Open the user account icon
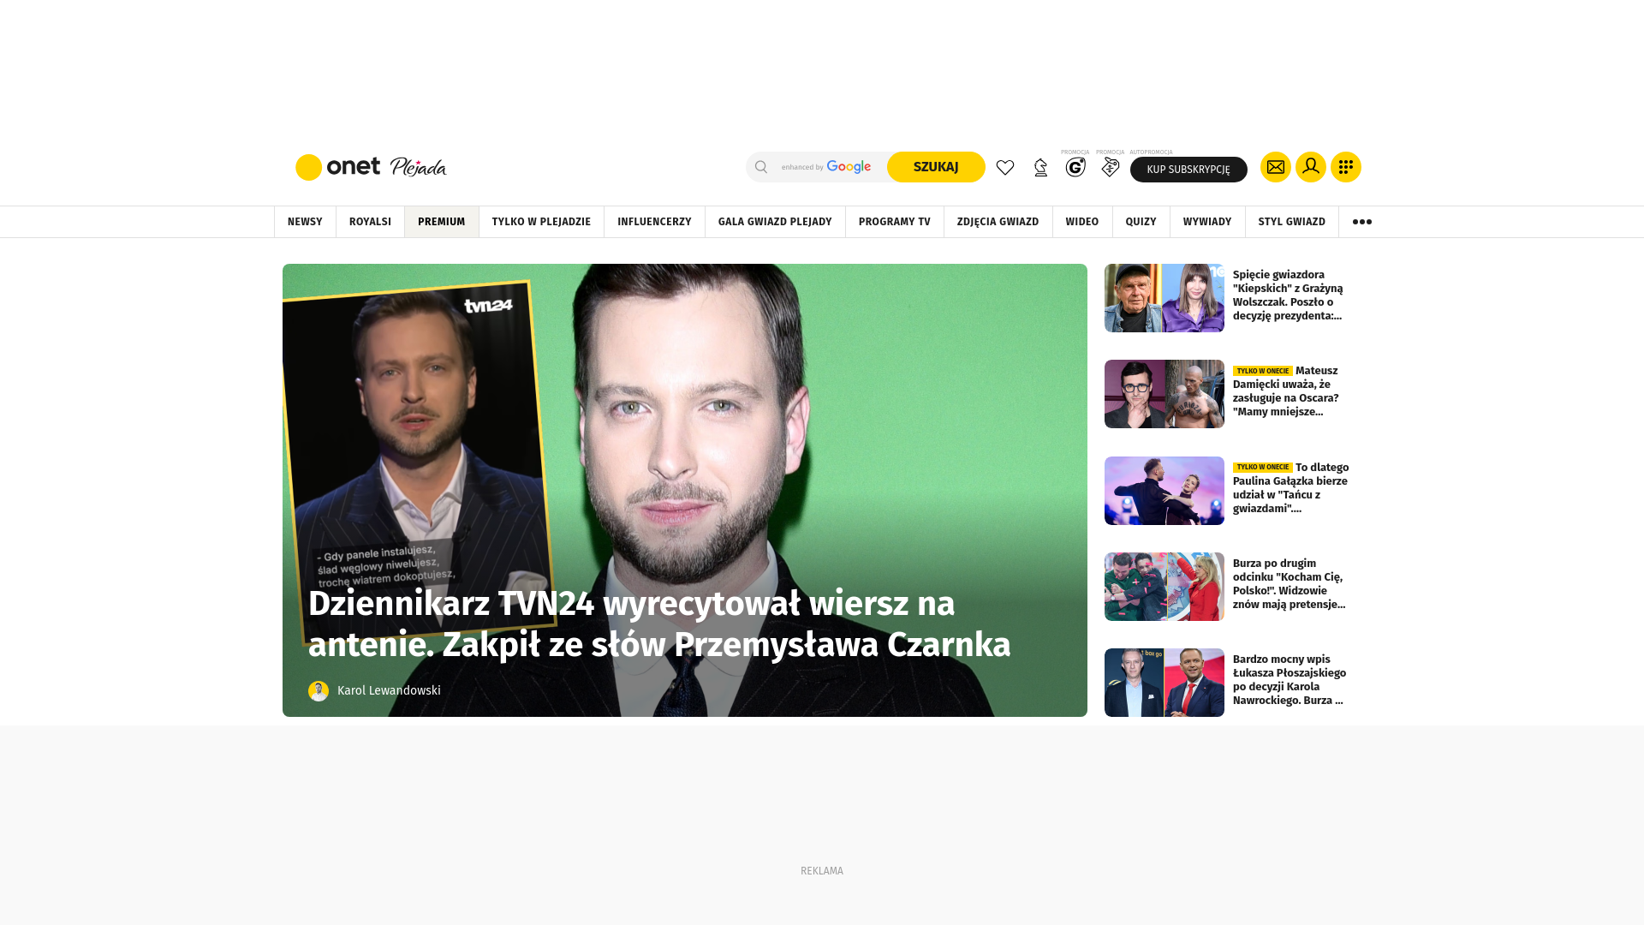Screen dimensions: 1644x925 [x=1311, y=167]
